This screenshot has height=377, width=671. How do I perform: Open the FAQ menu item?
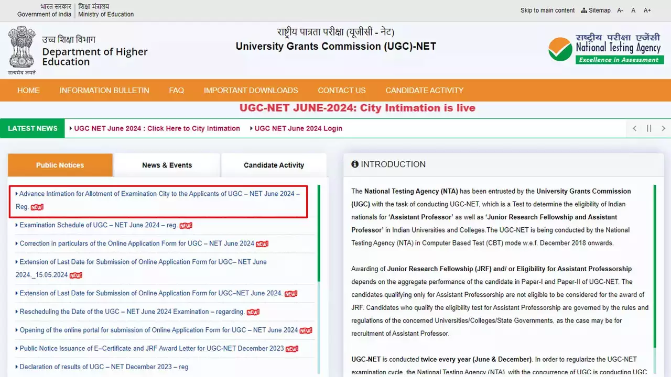click(x=177, y=91)
